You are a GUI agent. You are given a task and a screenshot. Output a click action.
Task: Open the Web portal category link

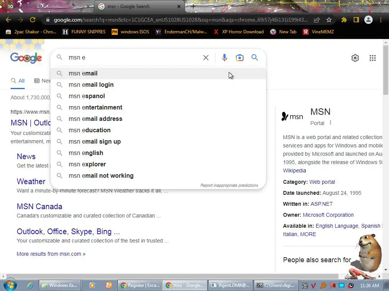(x=322, y=182)
